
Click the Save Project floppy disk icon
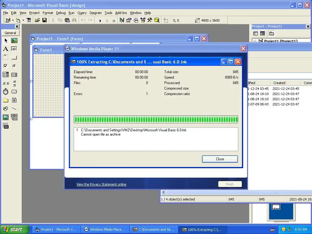pos(44,20)
